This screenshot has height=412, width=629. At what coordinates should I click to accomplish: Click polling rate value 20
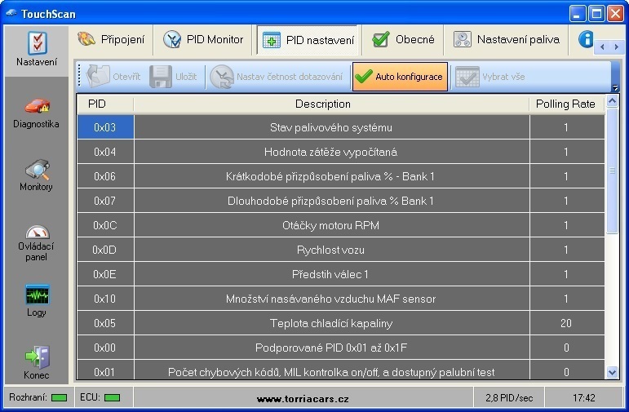567,323
